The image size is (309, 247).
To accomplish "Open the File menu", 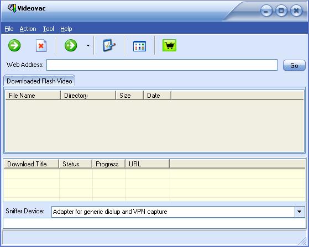I will point(9,29).
